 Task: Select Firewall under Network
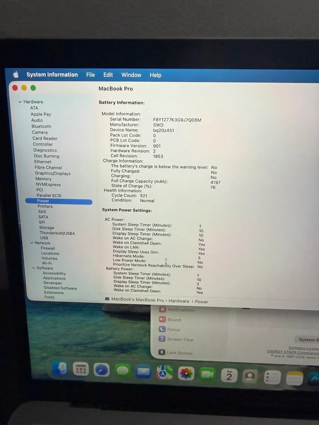48,248
